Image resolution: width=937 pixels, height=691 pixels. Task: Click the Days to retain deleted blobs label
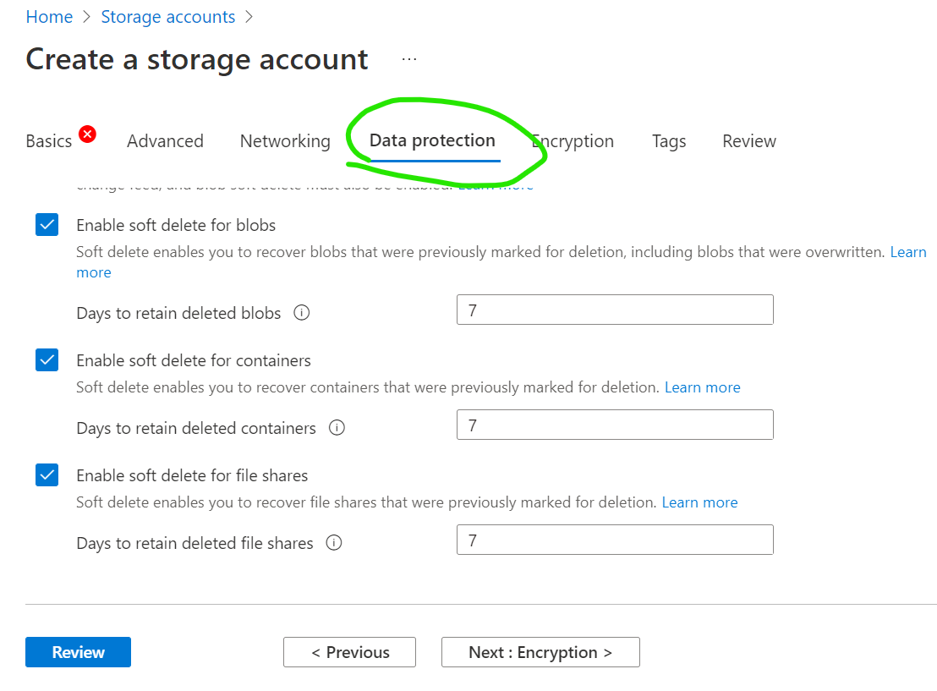coord(178,313)
